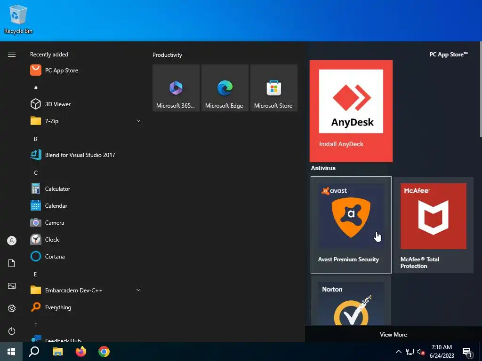This screenshot has width=482, height=361.
Task: Jump via the letter E header
Action: coord(35,275)
